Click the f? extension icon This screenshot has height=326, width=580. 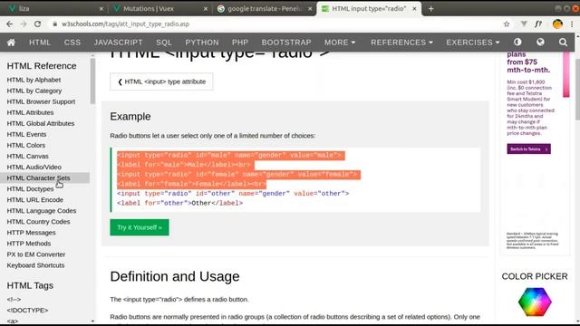pyautogui.click(x=538, y=24)
